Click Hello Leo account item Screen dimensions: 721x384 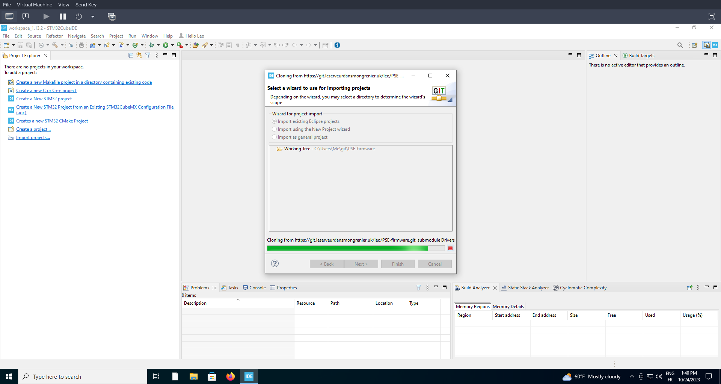(192, 36)
